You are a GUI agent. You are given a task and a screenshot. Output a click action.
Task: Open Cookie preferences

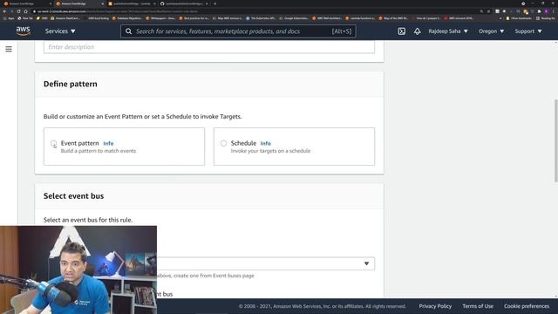point(527,306)
